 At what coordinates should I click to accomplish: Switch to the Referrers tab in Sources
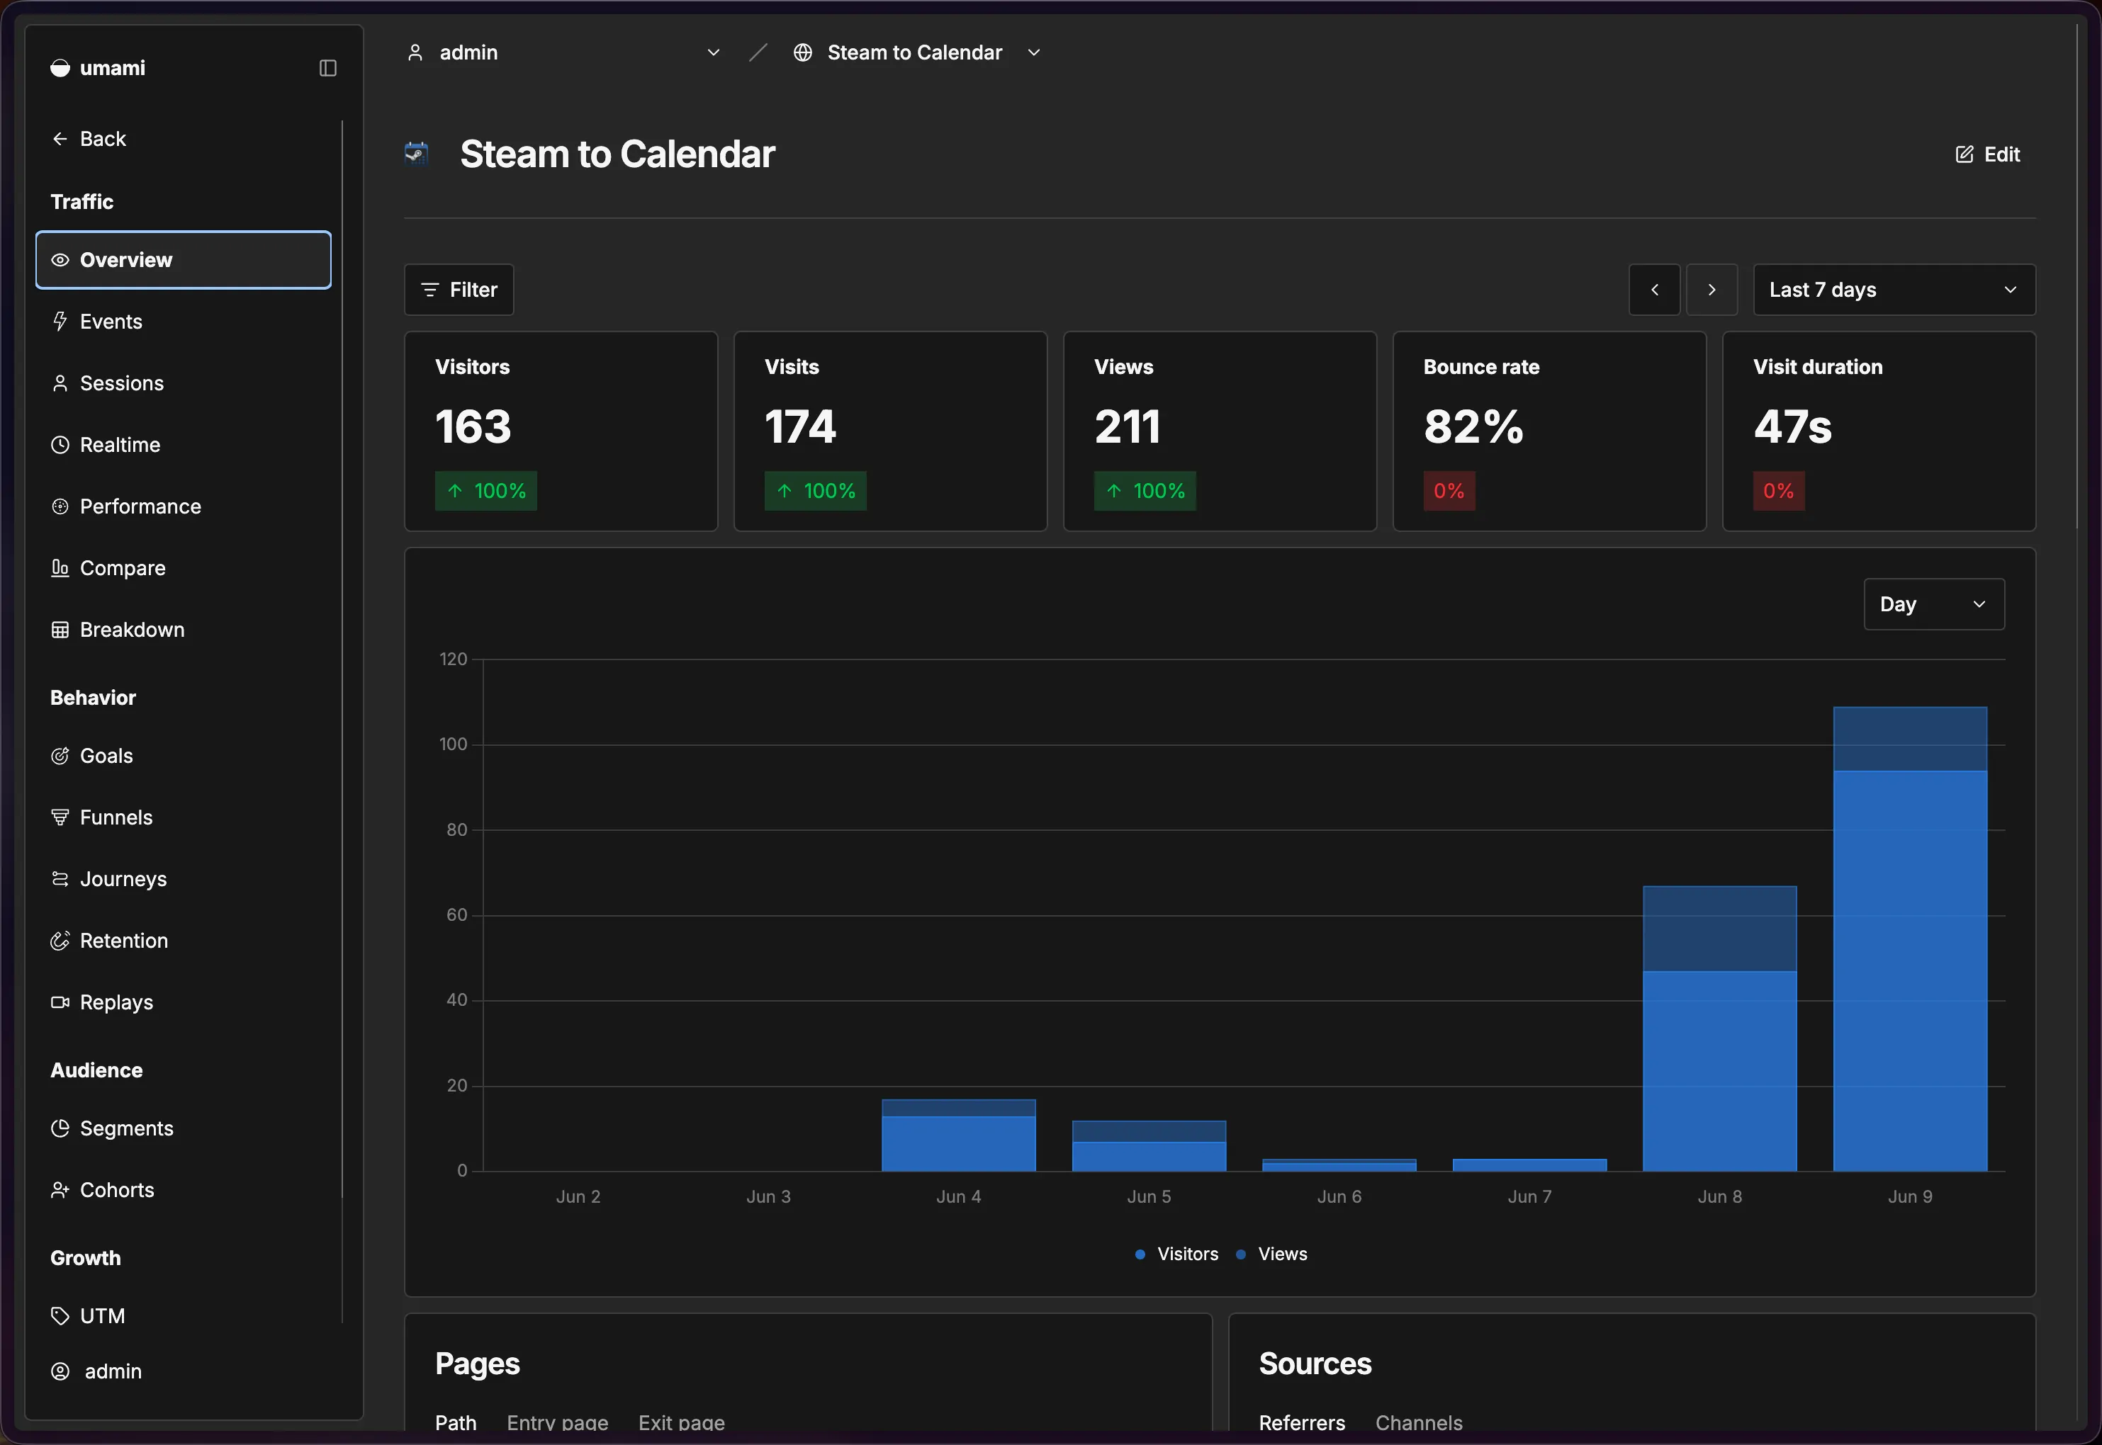pos(1303,1422)
